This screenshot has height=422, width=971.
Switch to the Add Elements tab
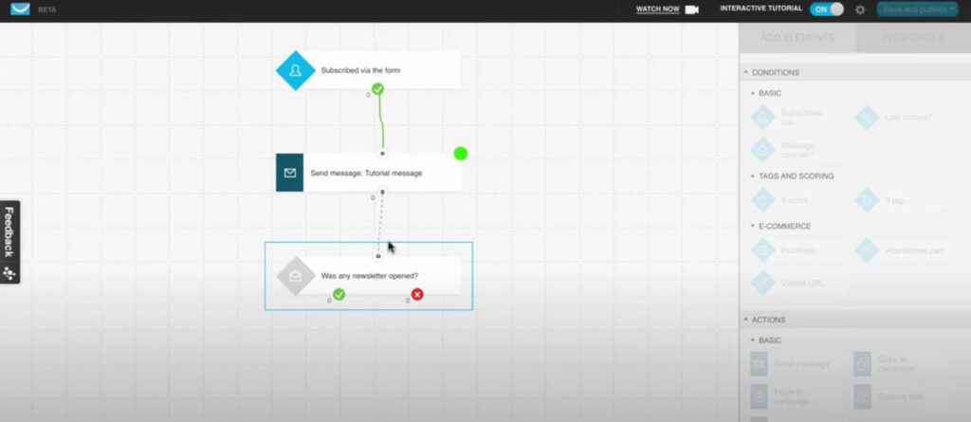797,37
